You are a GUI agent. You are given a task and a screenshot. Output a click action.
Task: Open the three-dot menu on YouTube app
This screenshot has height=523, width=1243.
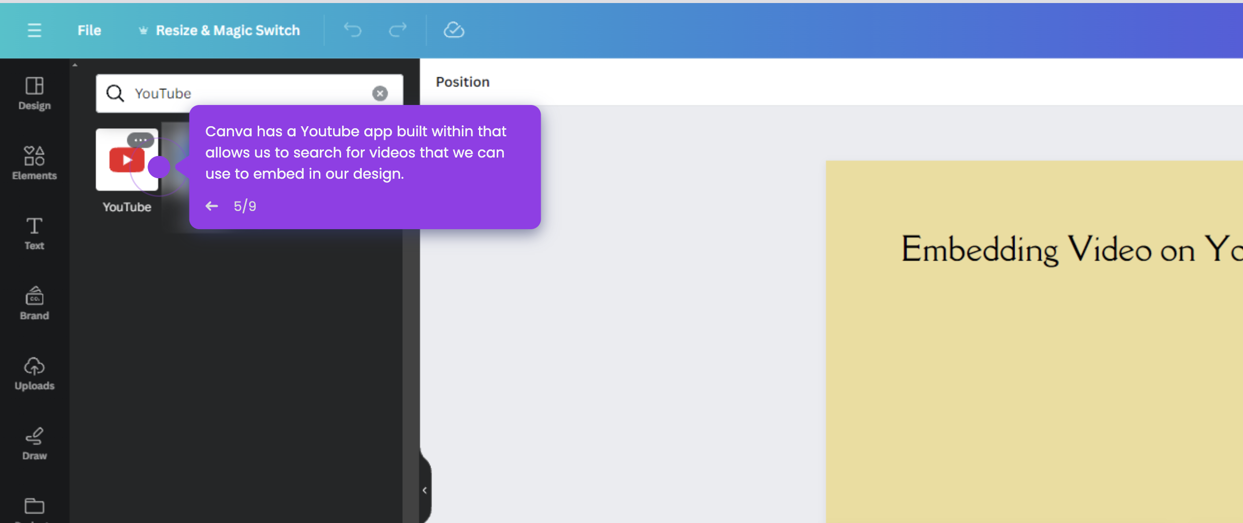coord(140,140)
